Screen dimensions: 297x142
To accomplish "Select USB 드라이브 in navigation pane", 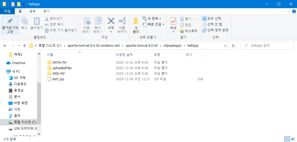I will (x=22, y=129).
